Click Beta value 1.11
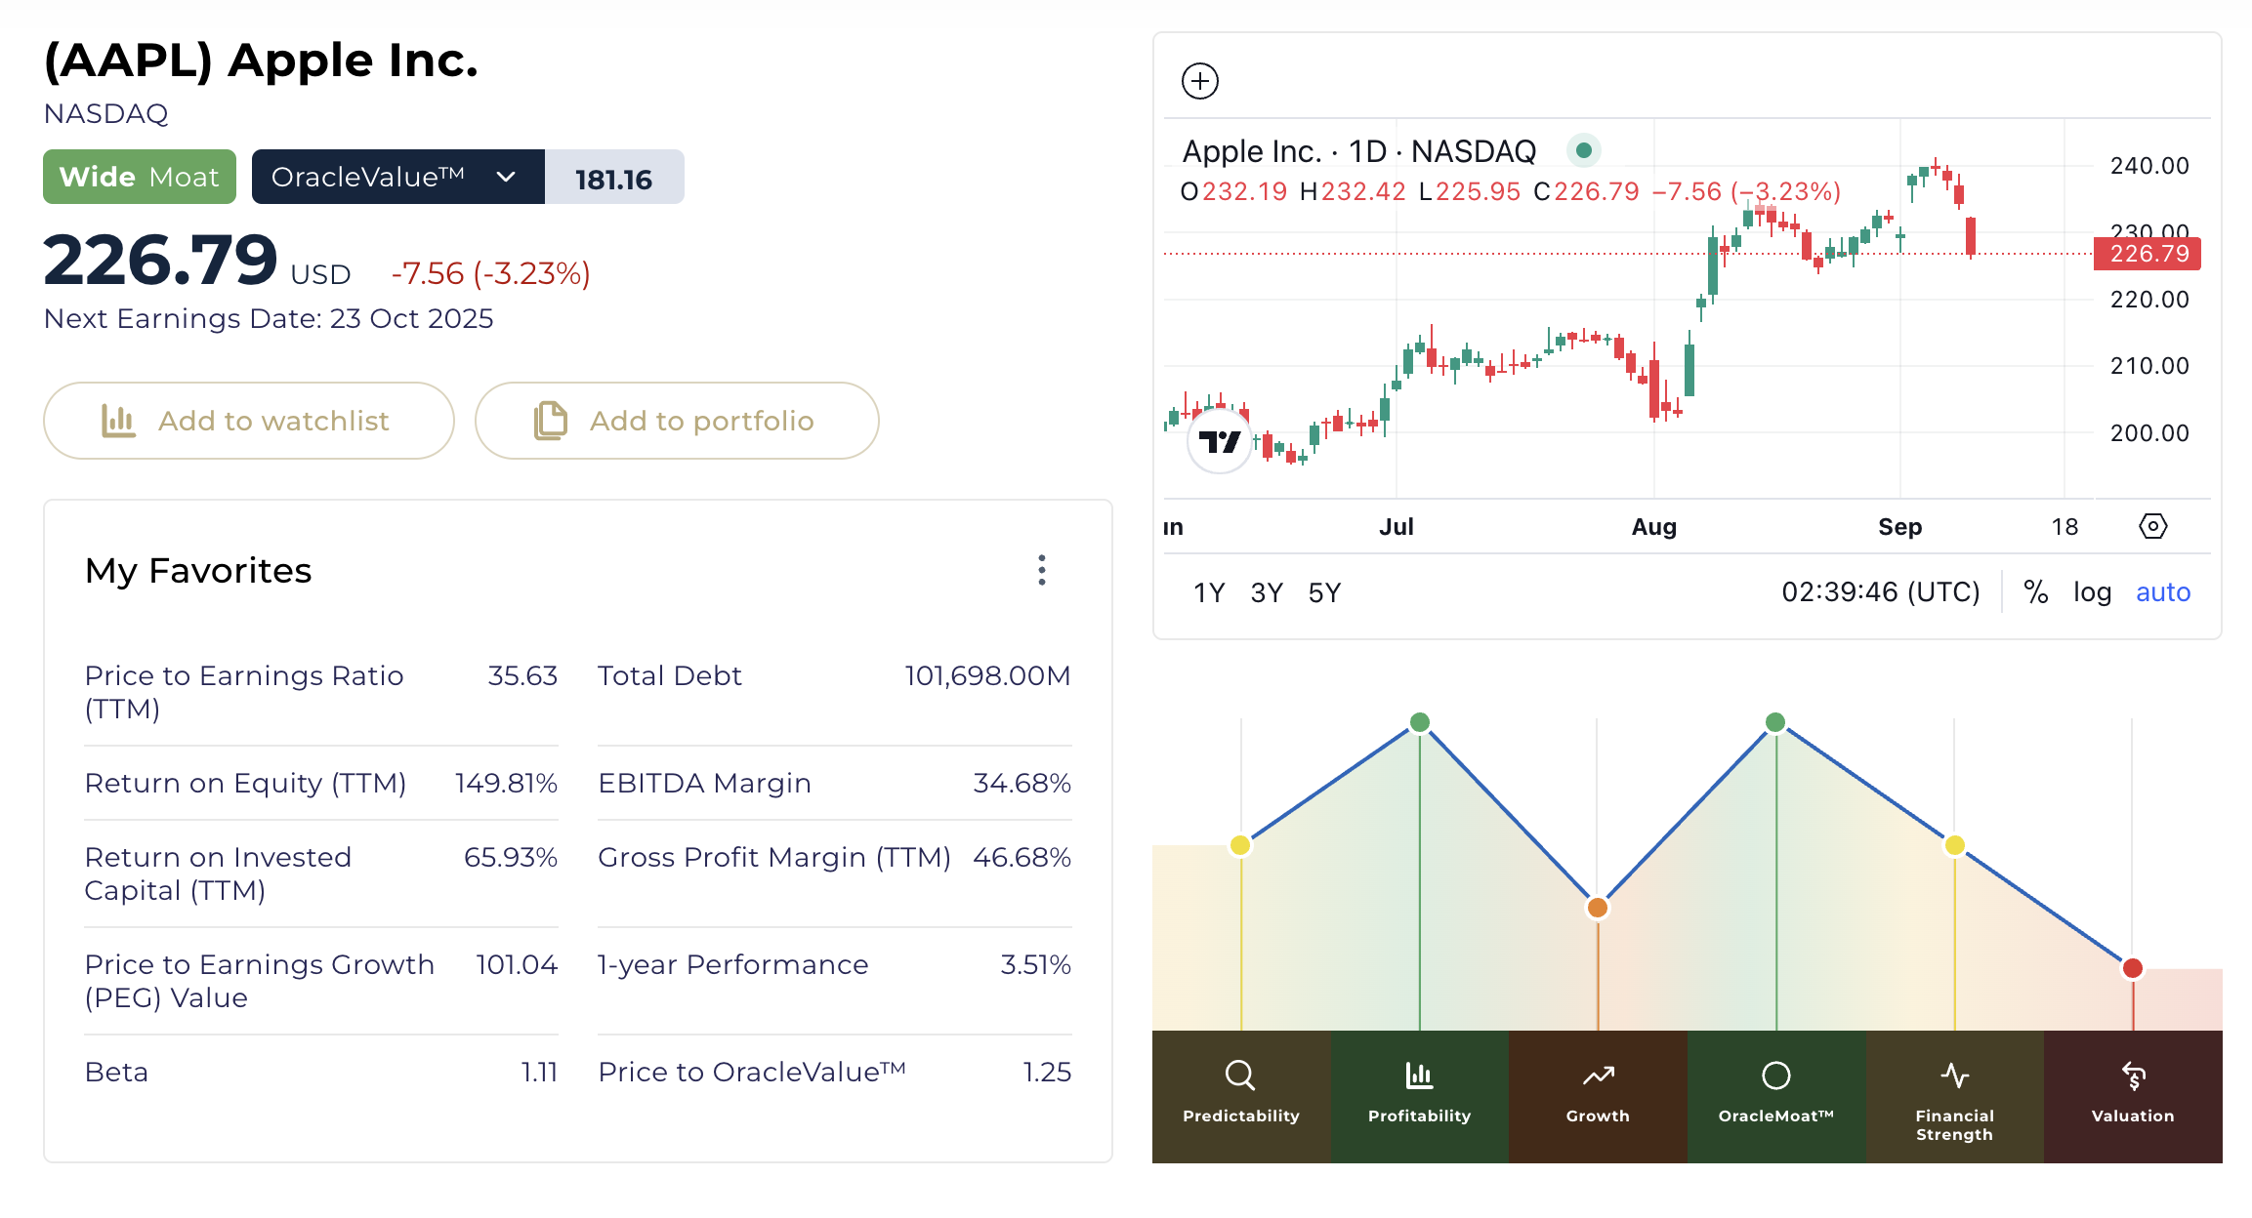The height and width of the screenshot is (1218, 2252). (539, 1072)
